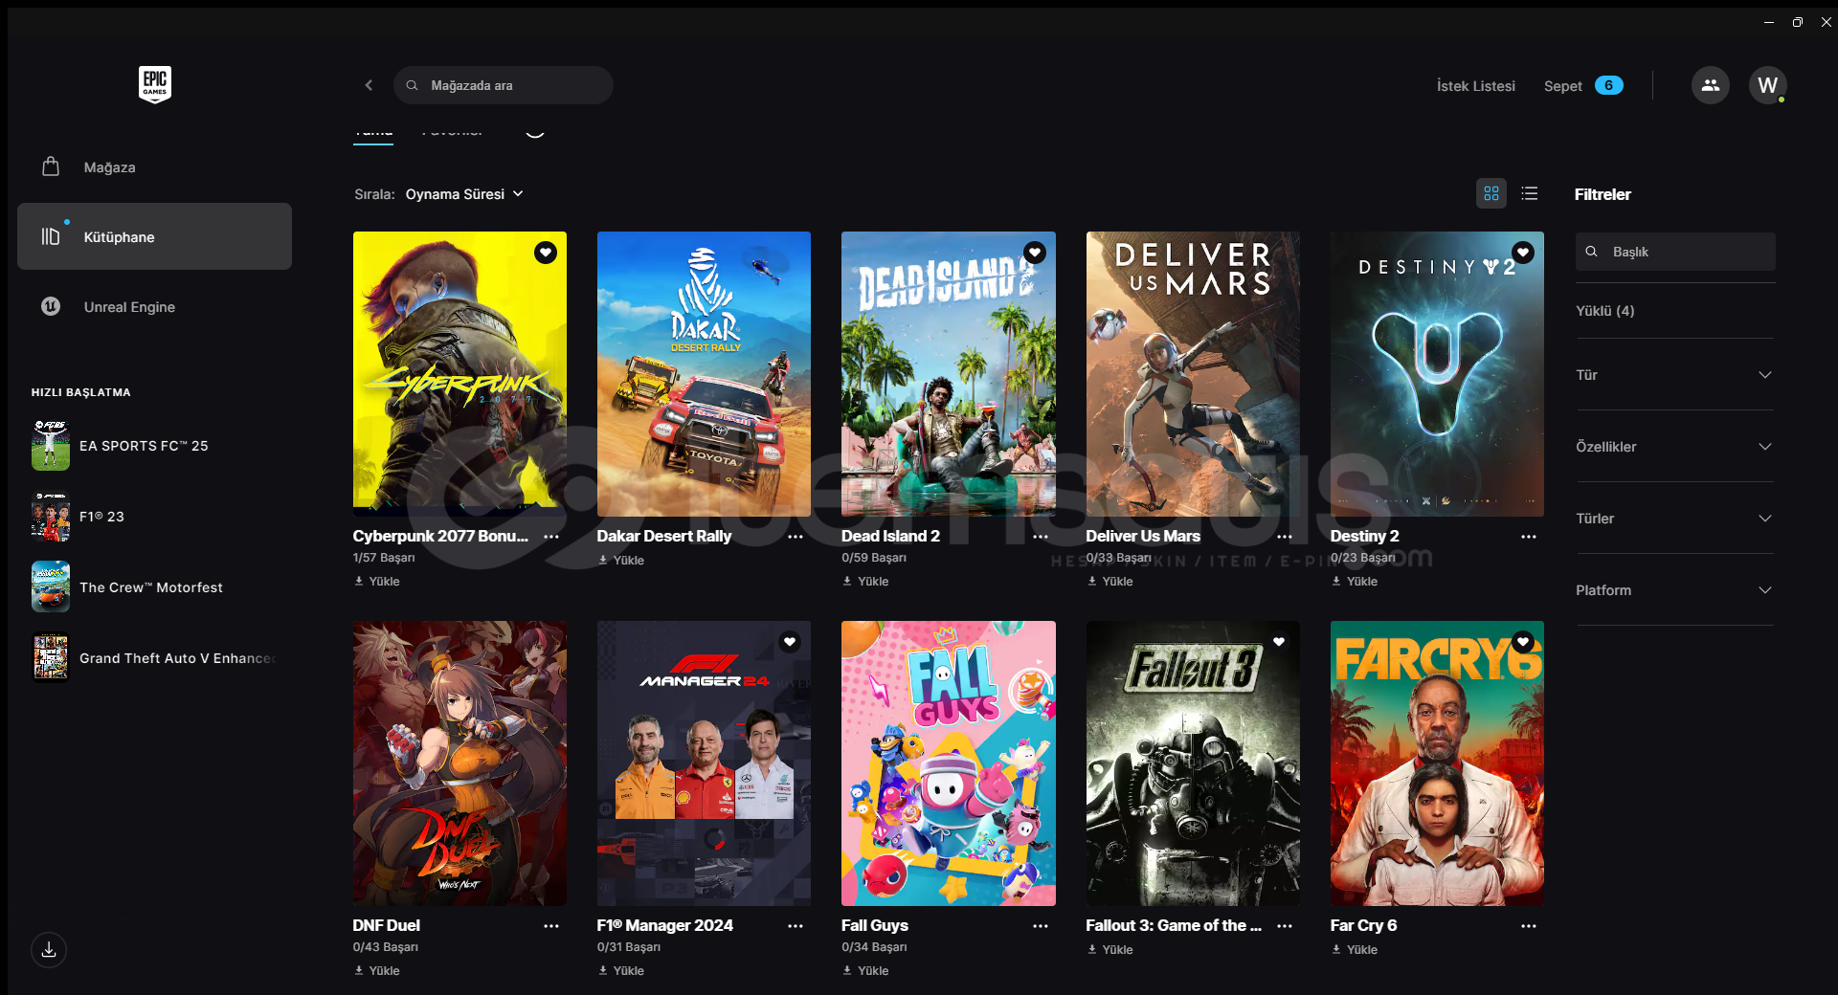Click the Epic Games logo
The height and width of the screenshot is (995, 1838).
(x=154, y=84)
